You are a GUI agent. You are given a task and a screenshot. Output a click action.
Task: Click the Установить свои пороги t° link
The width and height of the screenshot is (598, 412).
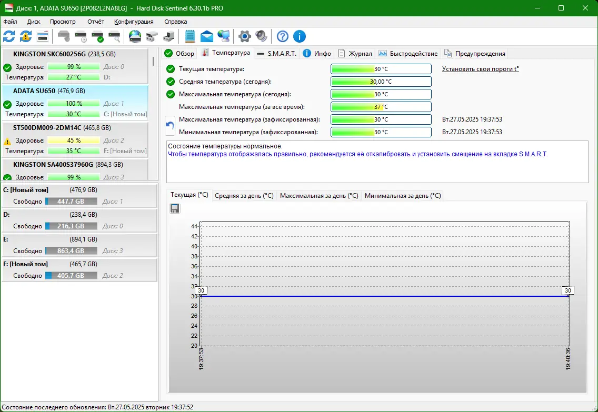tap(480, 69)
